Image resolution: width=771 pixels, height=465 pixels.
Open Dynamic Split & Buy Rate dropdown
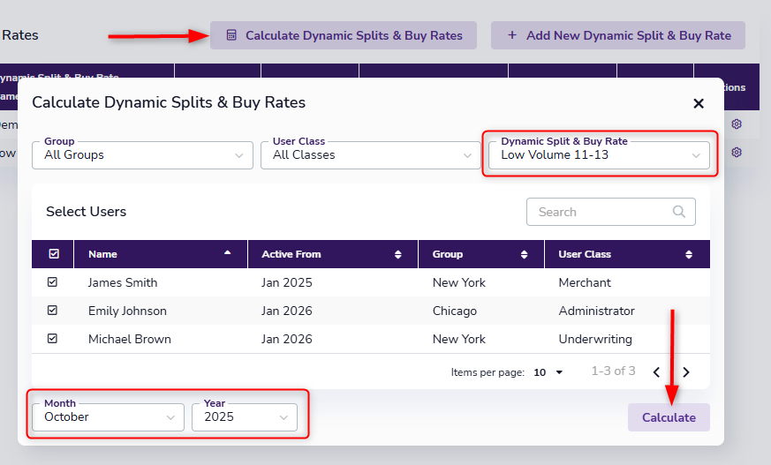coord(600,154)
